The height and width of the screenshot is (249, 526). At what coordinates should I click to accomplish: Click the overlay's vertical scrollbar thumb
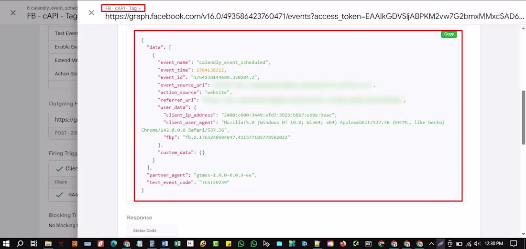(x=523, y=117)
